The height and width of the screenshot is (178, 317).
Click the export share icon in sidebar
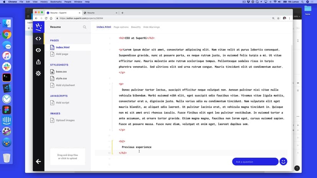point(38,62)
